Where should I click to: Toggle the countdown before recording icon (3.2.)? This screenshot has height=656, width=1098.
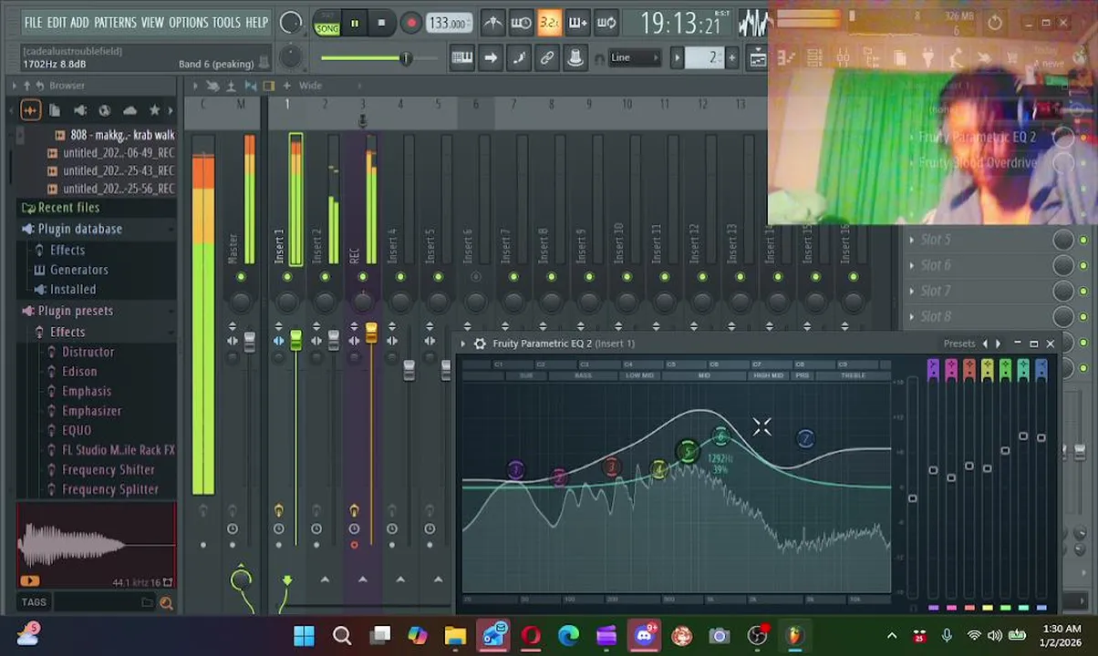click(549, 23)
